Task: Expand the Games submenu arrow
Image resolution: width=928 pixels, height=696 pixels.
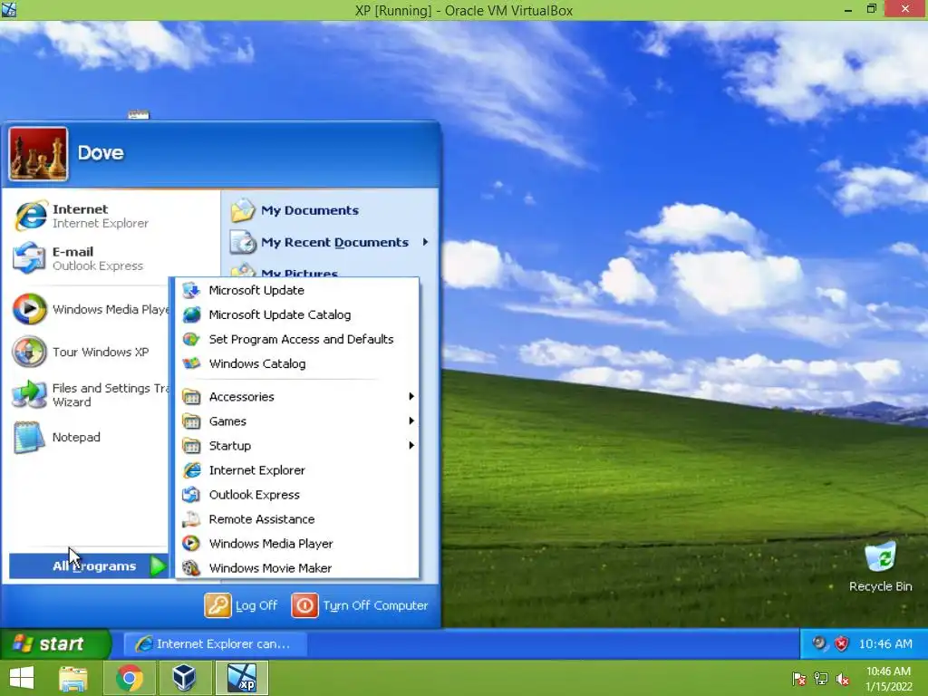Action: (x=411, y=420)
